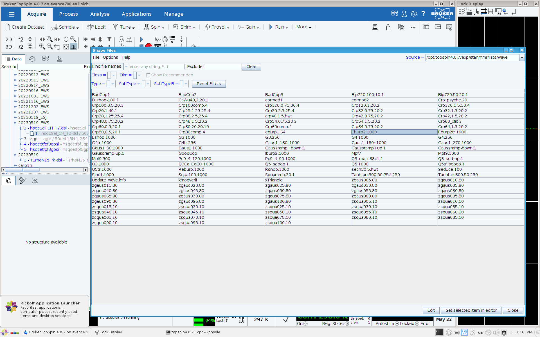The image size is (540, 337).
Task: Click the timer stopwatch icon
Action: 165,39
